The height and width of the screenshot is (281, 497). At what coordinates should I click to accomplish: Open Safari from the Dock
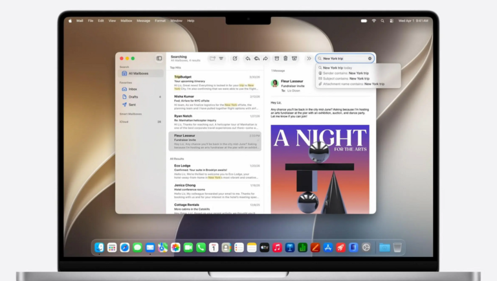[x=124, y=247]
